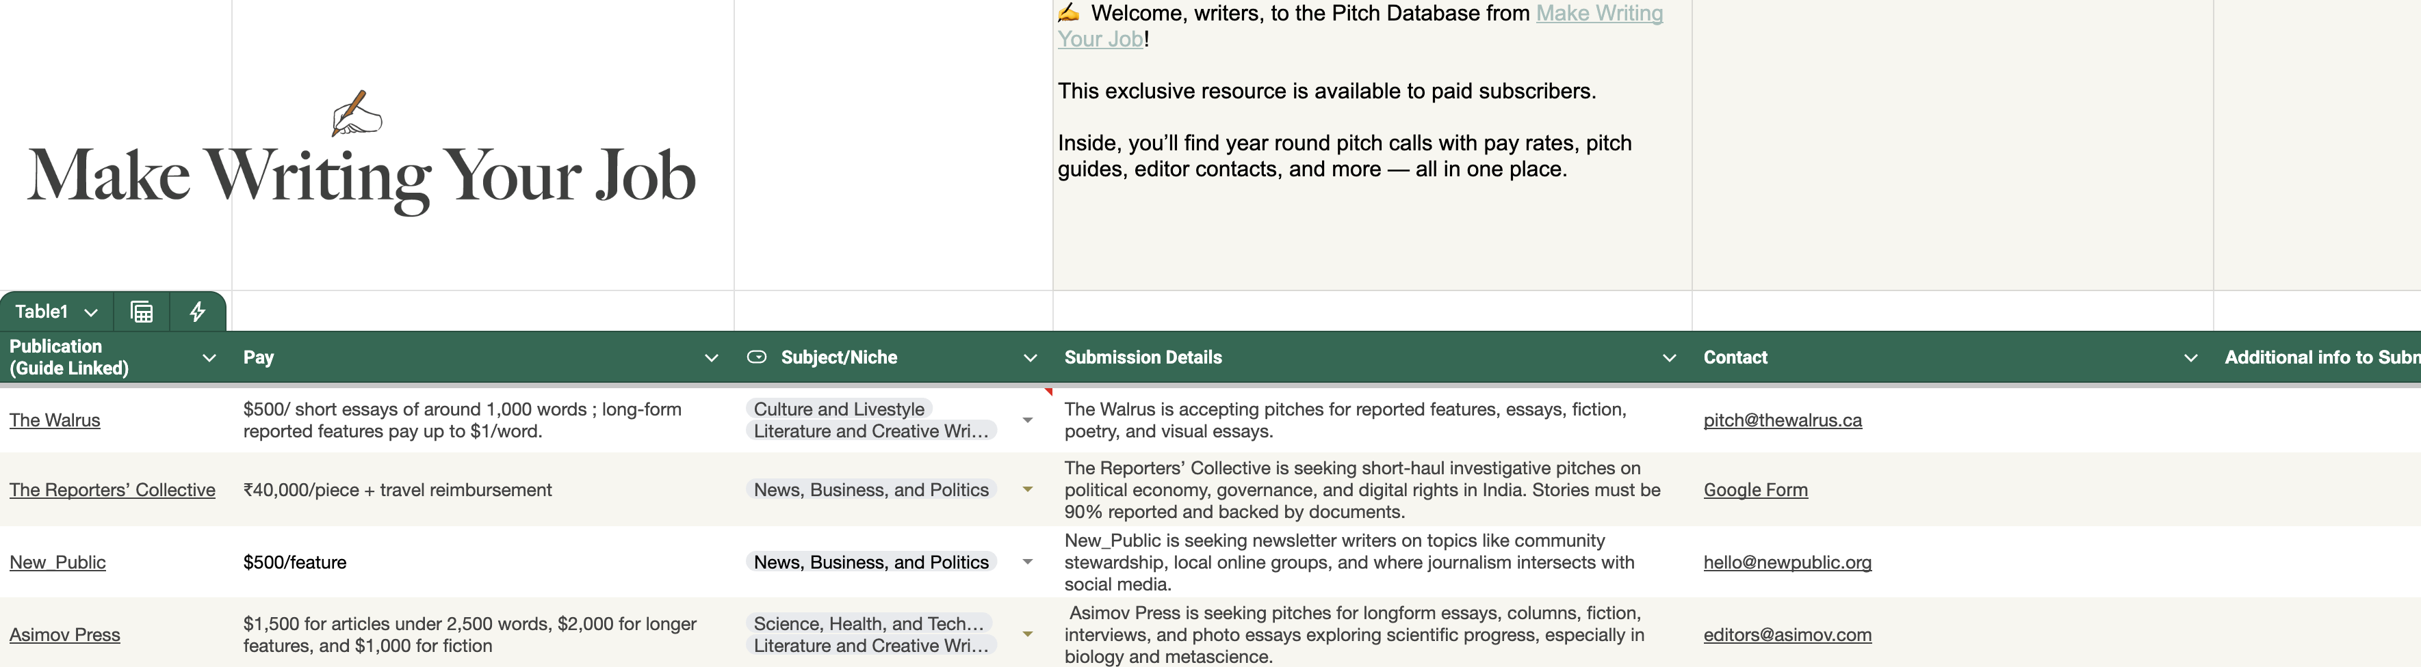Open the Google Form contact link
The height and width of the screenshot is (667, 2421).
pyautogui.click(x=1756, y=490)
